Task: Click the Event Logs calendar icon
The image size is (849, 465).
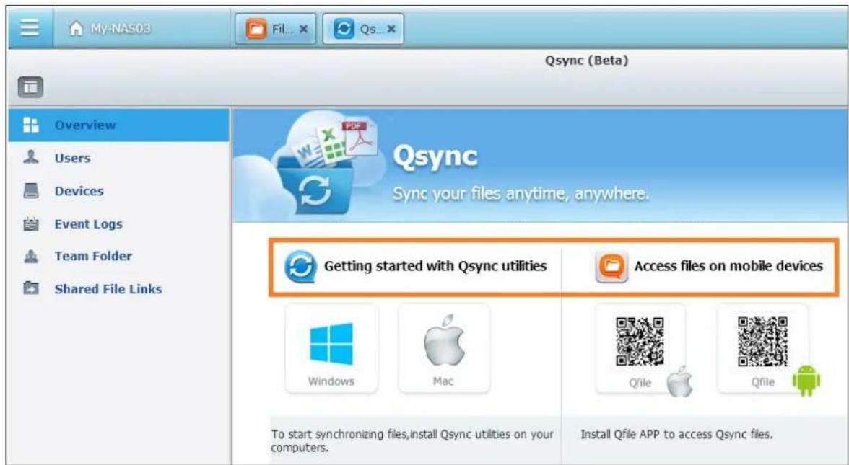Action: tap(31, 223)
